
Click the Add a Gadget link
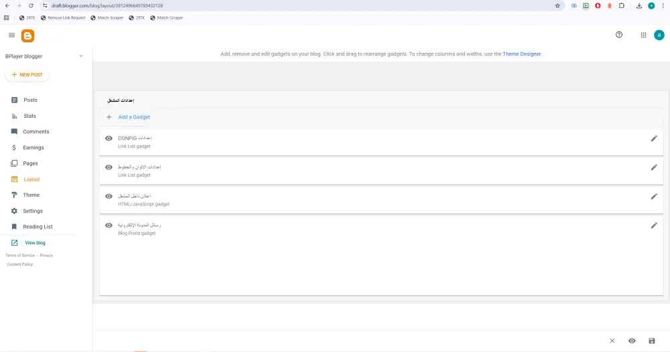point(134,117)
